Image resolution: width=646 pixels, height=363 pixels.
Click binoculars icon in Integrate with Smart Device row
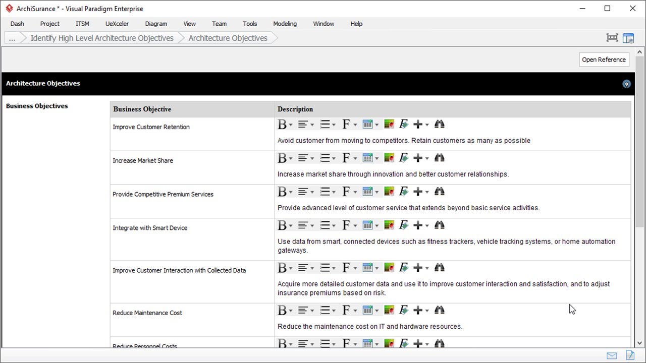click(439, 225)
